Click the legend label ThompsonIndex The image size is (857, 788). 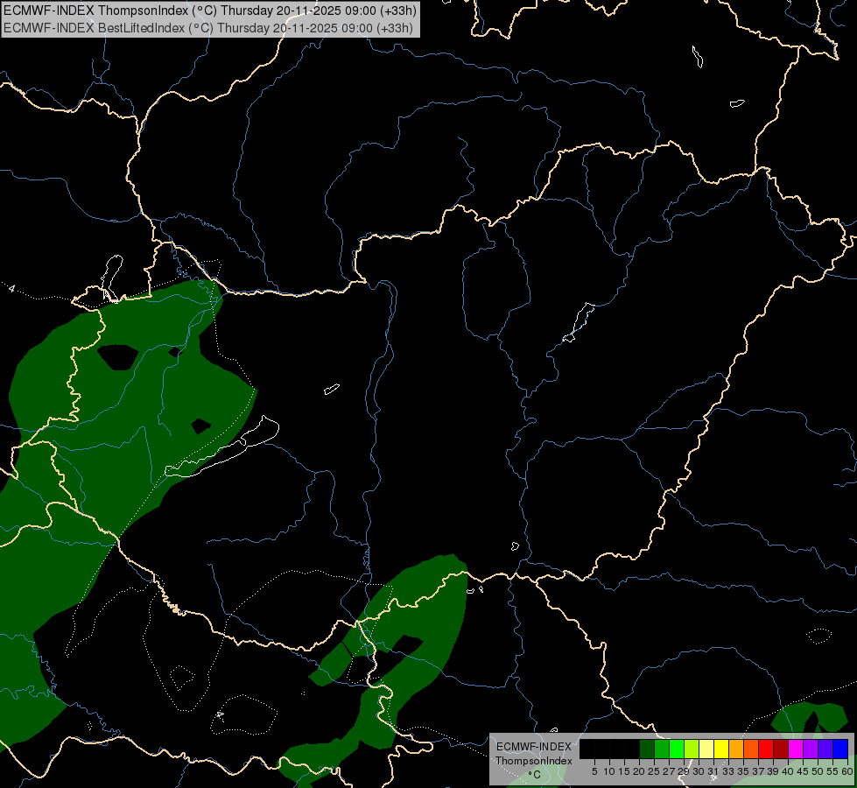[x=534, y=761]
